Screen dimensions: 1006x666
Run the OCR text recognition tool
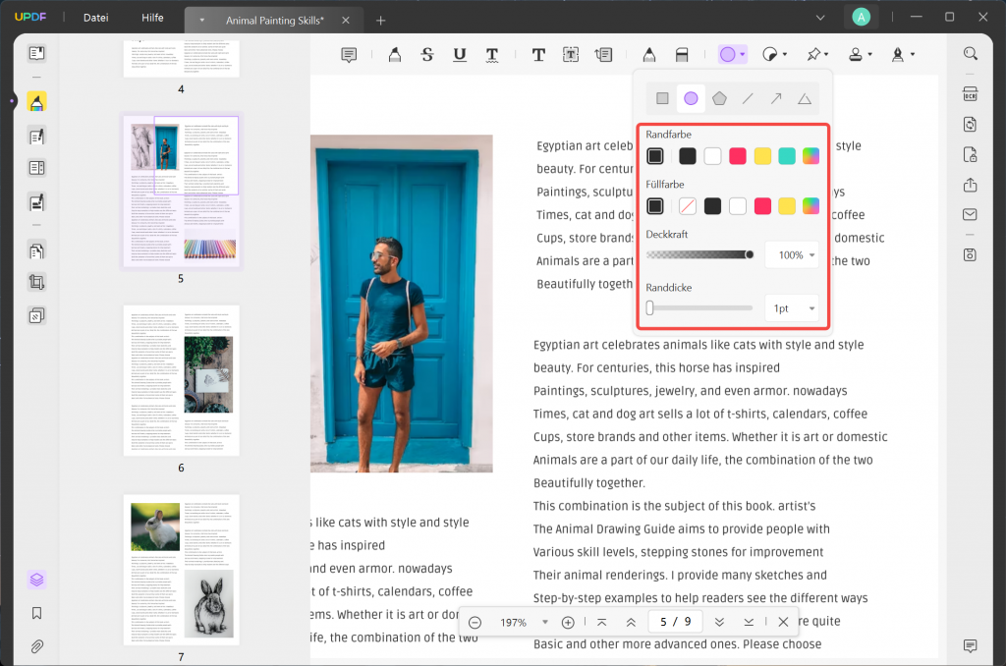point(970,93)
